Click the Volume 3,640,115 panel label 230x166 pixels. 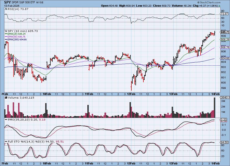21,98
